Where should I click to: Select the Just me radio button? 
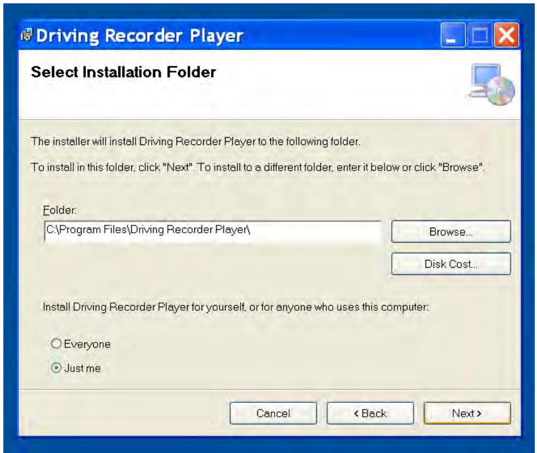pyautogui.click(x=56, y=368)
